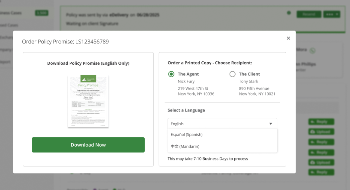Go to Closed Cases in the sidebar

(x=9, y=25)
